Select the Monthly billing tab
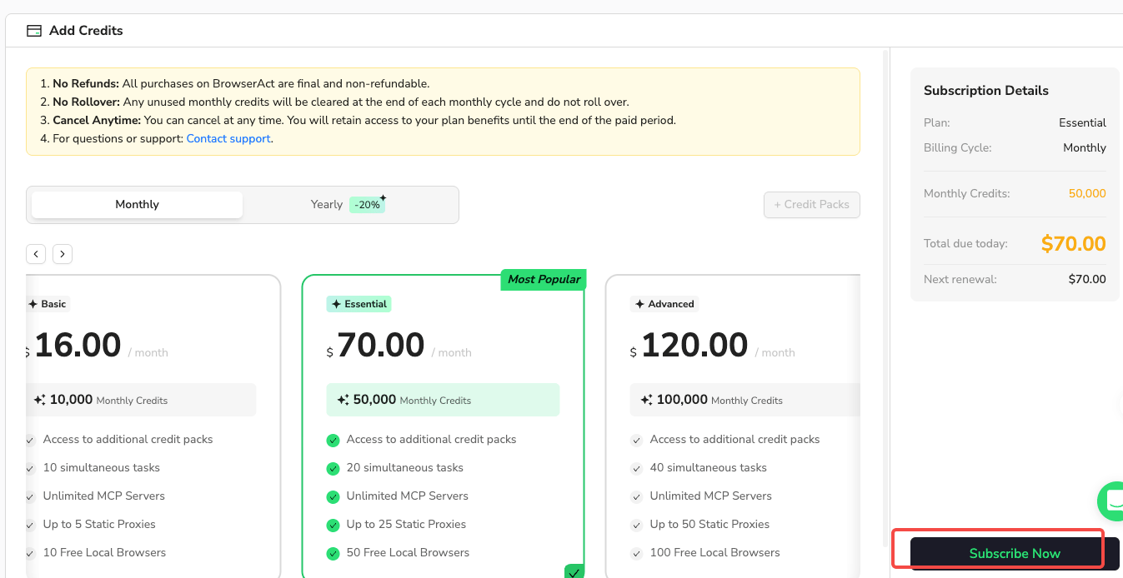This screenshot has height=578, width=1123. point(137,205)
